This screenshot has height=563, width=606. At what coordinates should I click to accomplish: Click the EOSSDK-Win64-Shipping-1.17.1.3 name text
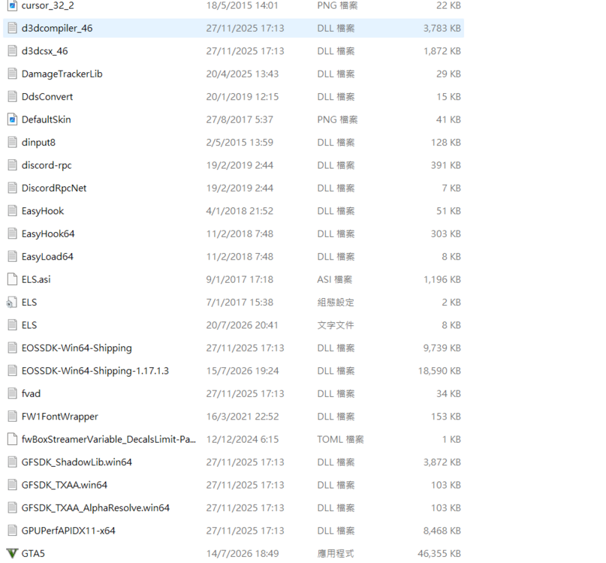tap(95, 371)
